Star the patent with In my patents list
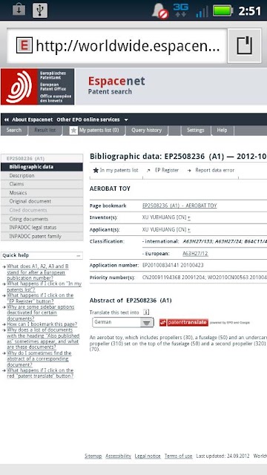 [116, 170]
